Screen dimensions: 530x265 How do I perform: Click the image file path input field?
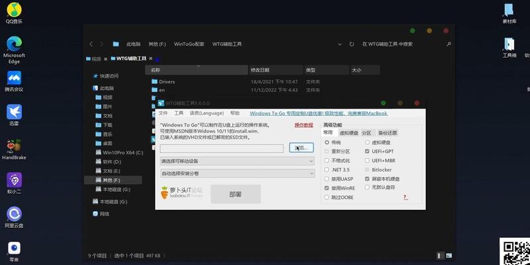click(222, 148)
